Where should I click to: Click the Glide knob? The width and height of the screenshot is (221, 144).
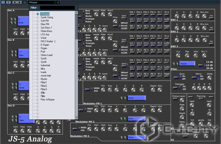pyautogui.click(x=209, y=78)
